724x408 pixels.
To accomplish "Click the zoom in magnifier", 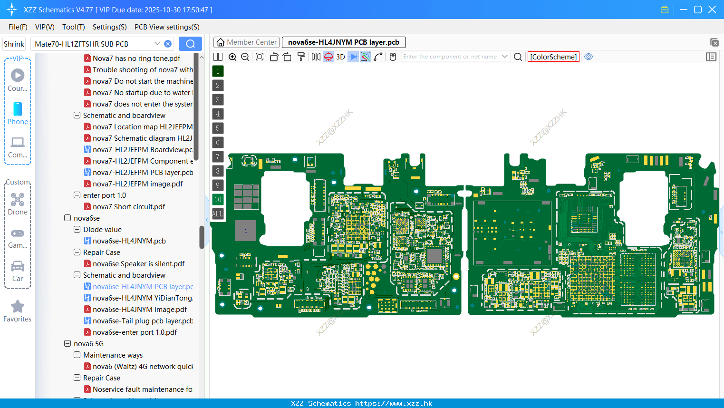I will coord(232,57).
